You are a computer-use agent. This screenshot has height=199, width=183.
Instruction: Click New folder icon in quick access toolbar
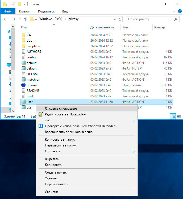coord(19,4)
